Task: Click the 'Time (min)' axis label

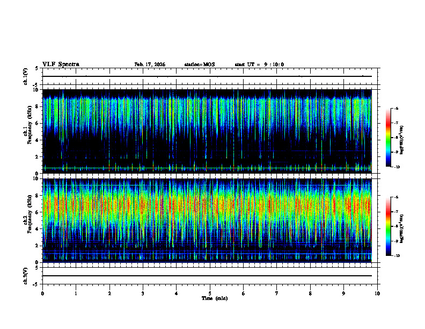Action: (215, 298)
